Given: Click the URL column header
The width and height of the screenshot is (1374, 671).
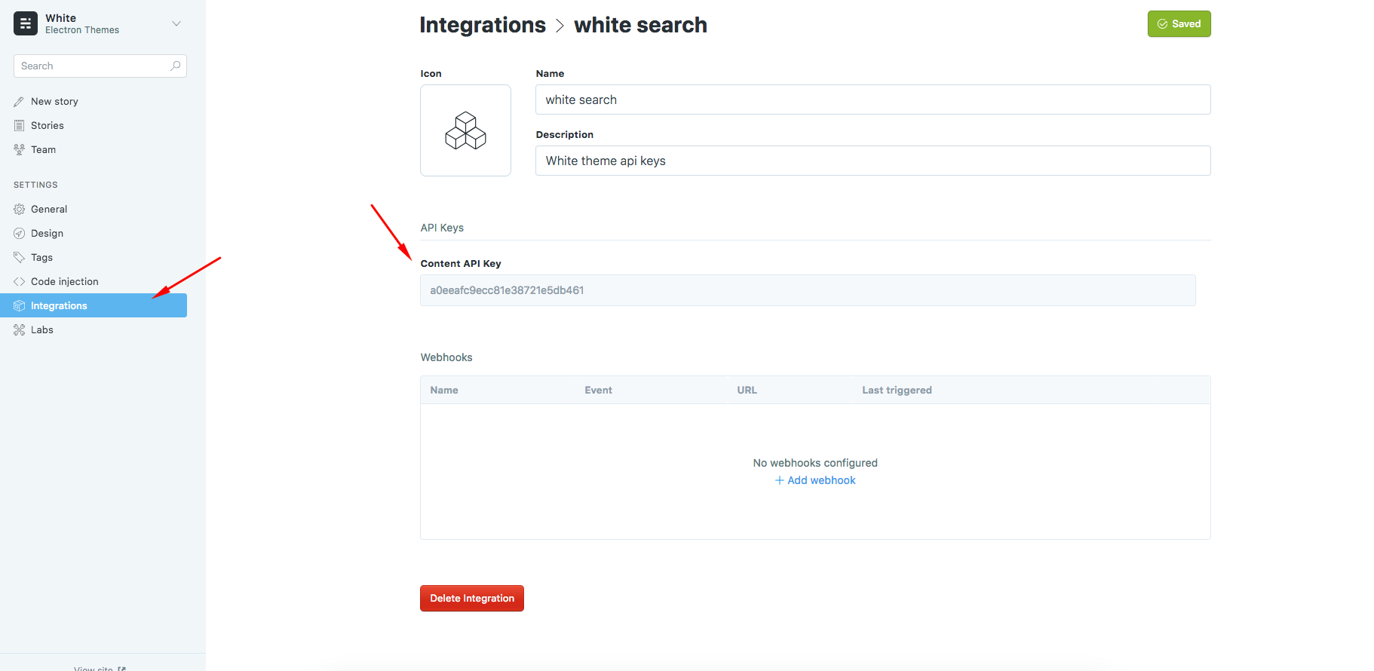Looking at the screenshot, I should [747, 390].
